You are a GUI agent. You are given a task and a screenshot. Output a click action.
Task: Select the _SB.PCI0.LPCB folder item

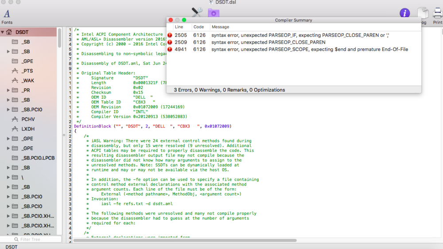click(38, 158)
